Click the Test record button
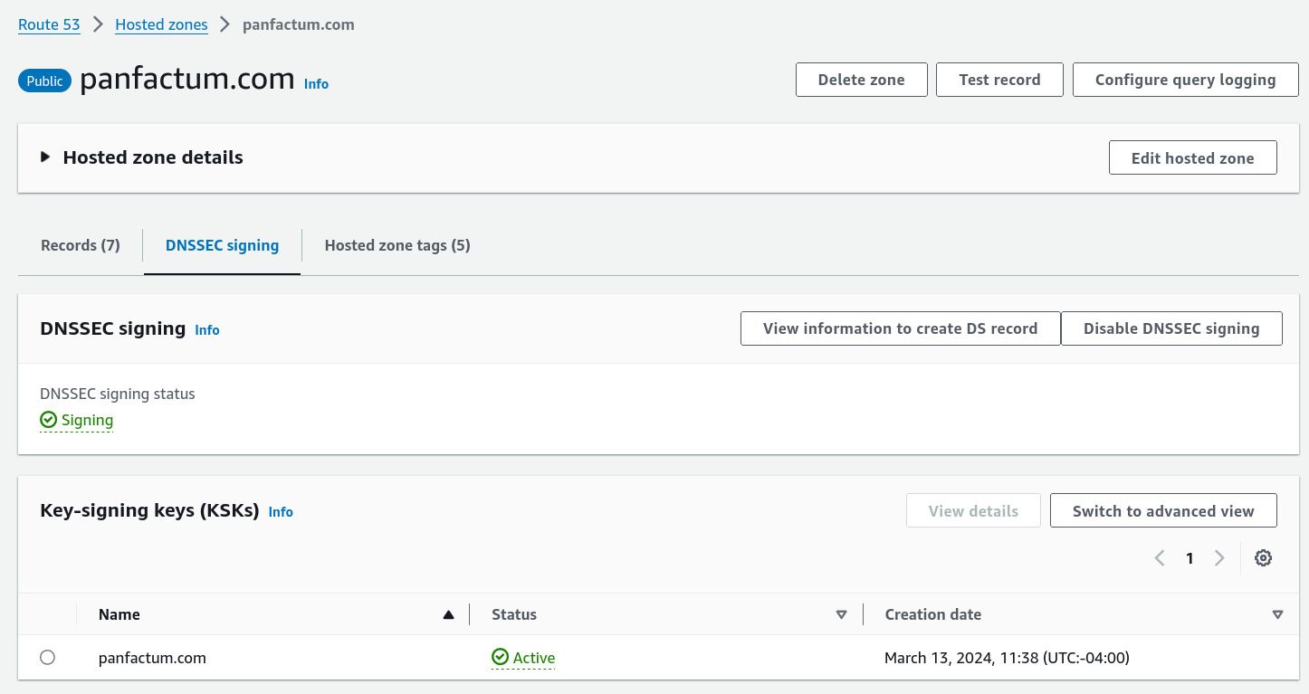1309x694 pixels. (x=999, y=80)
